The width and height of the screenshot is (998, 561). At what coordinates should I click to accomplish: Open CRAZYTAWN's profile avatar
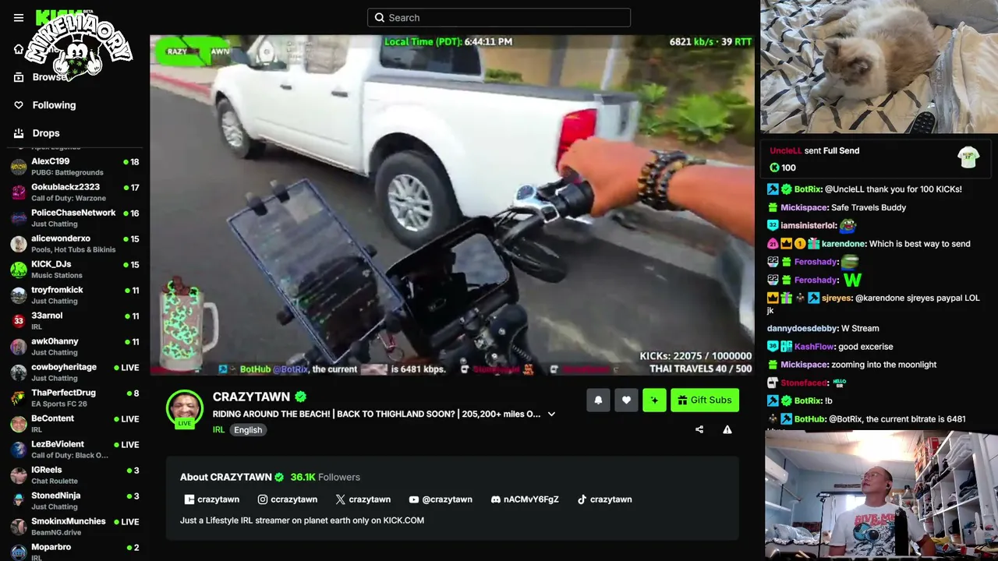[x=185, y=408]
